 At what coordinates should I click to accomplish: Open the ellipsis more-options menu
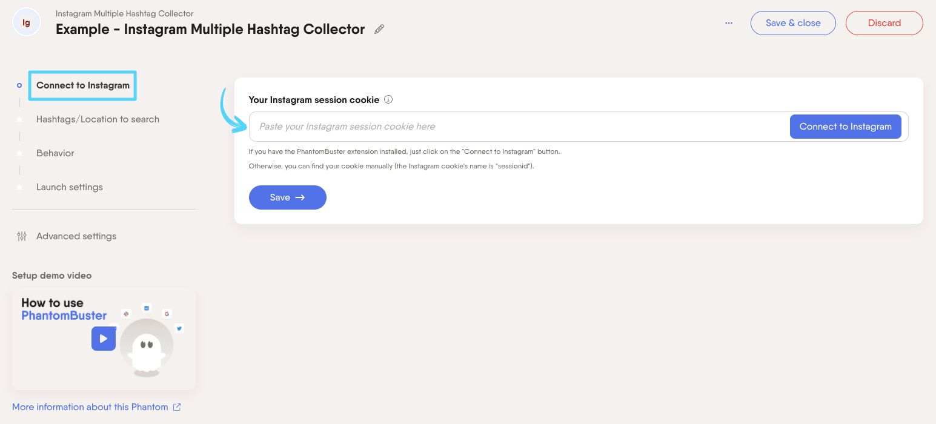tap(729, 22)
